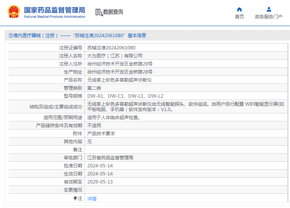Click the 产品储存条件及有效期 label
This screenshot has height=208, width=290.
59,126
